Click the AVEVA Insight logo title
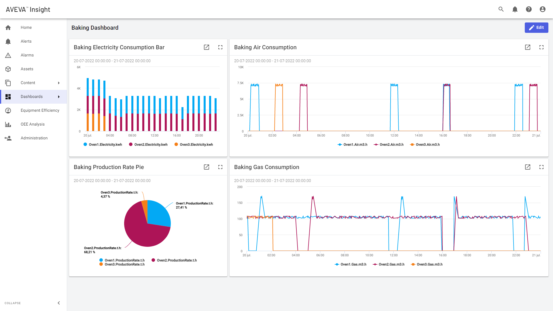 pos(28,10)
